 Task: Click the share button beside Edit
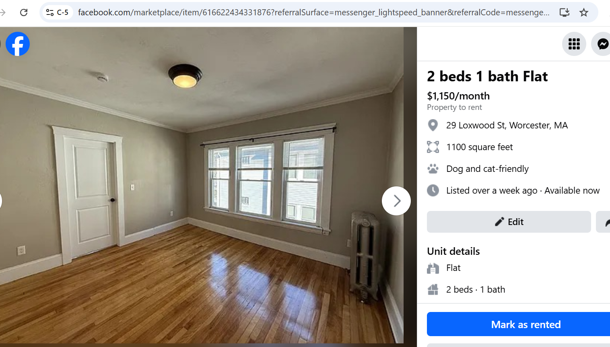pyautogui.click(x=604, y=222)
